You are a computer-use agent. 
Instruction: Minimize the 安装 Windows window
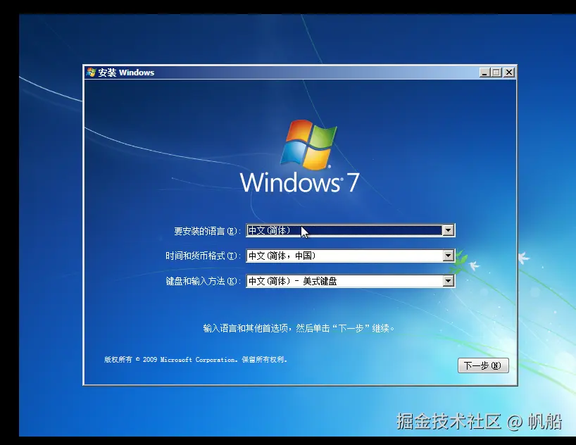(484, 73)
